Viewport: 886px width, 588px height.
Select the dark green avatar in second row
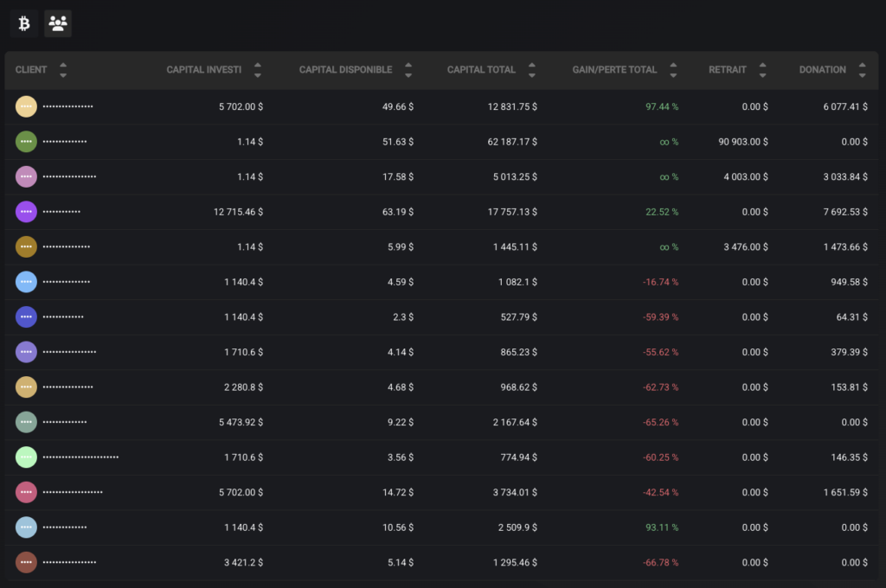26,141
